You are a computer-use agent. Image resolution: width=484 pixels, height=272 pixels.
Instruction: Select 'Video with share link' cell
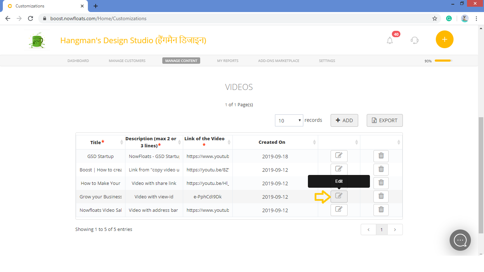coord(154,183)
